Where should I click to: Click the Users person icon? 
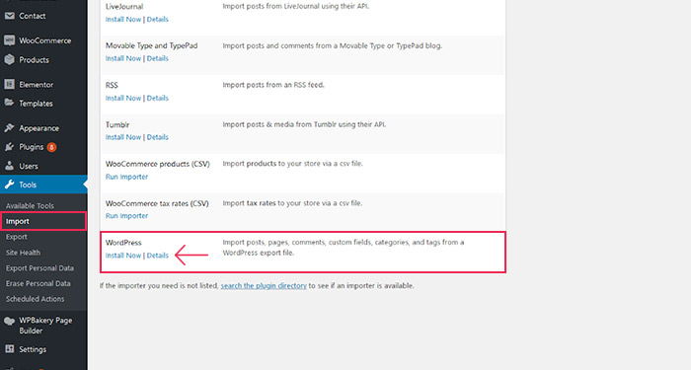pos(9,166)
